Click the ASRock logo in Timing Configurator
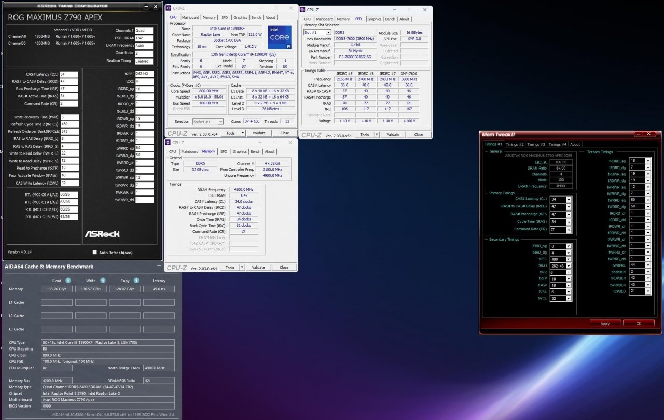This screenshot has height=420, width=664. (102, 234)
